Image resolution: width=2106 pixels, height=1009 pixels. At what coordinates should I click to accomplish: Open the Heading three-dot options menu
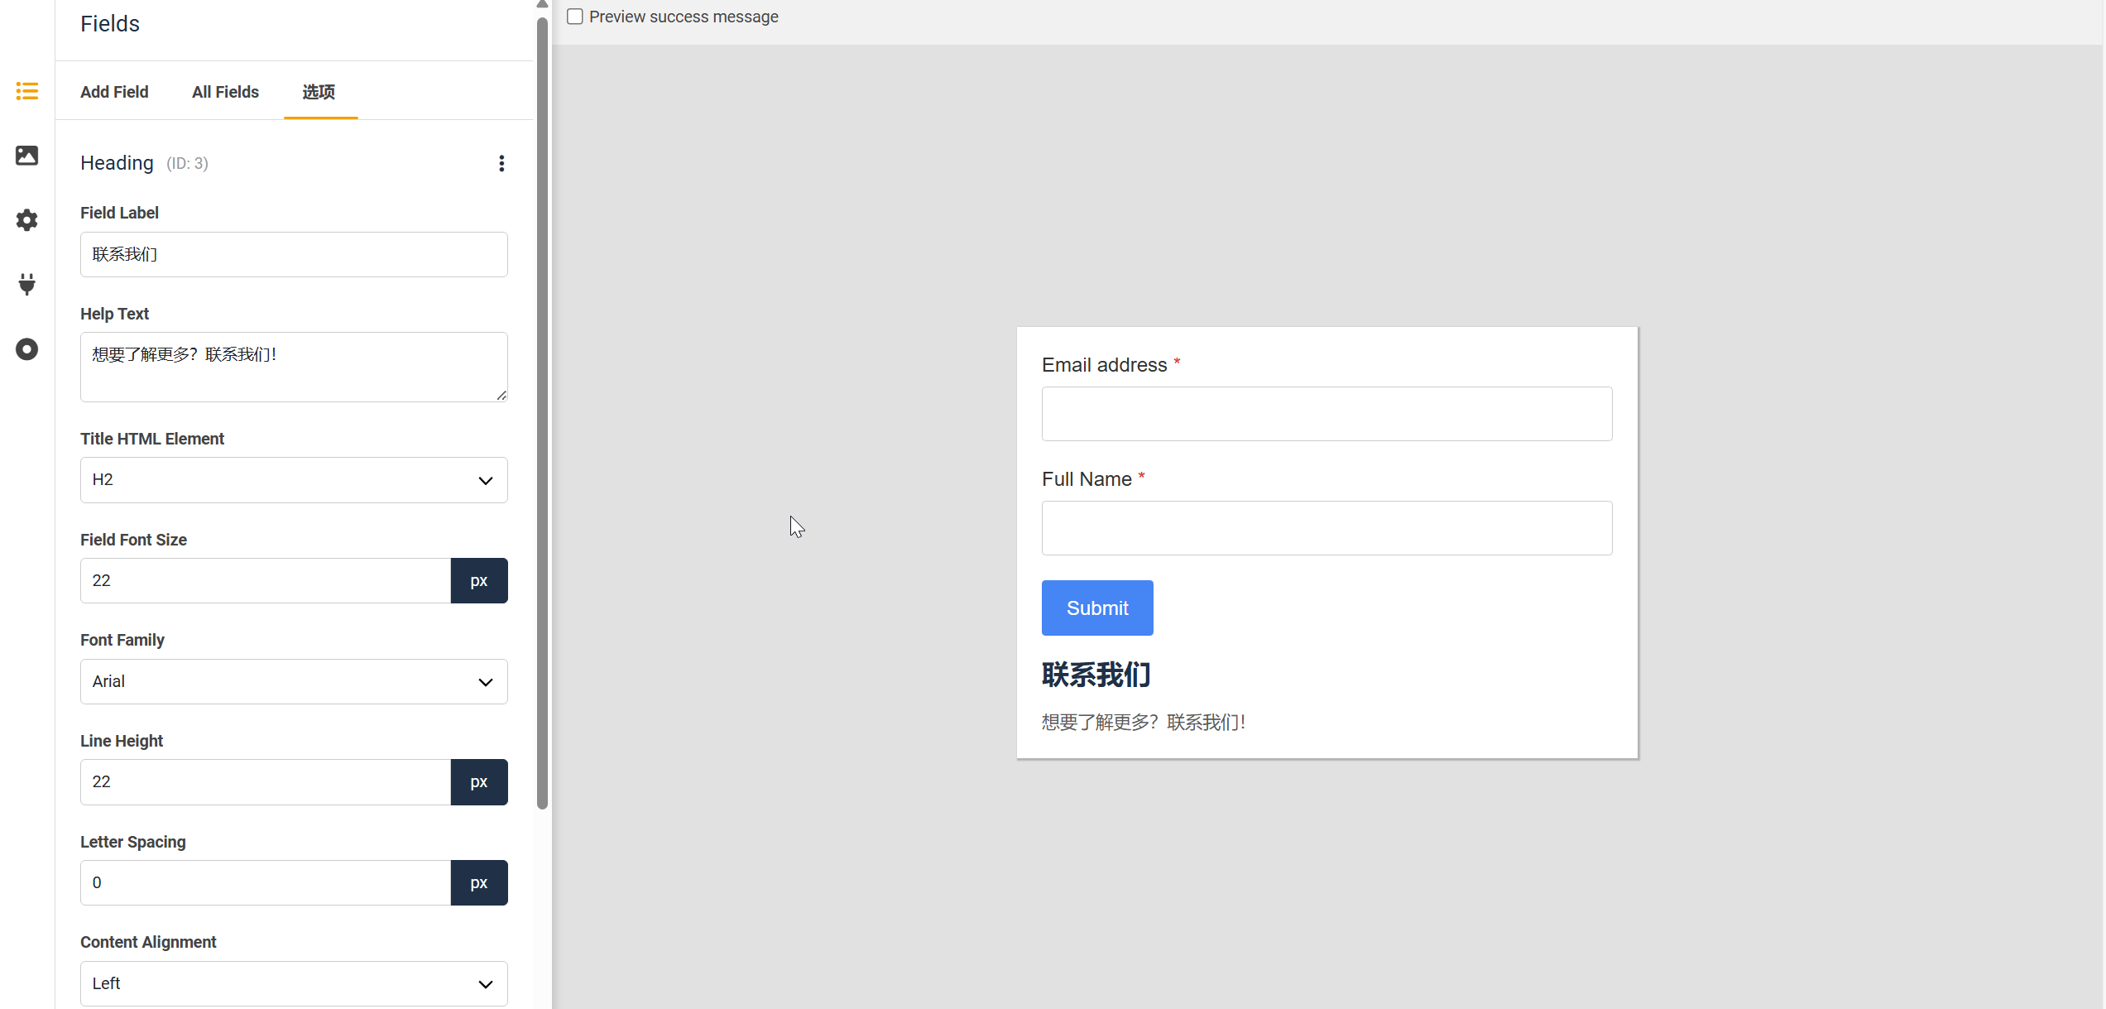(x=501, y=163)
